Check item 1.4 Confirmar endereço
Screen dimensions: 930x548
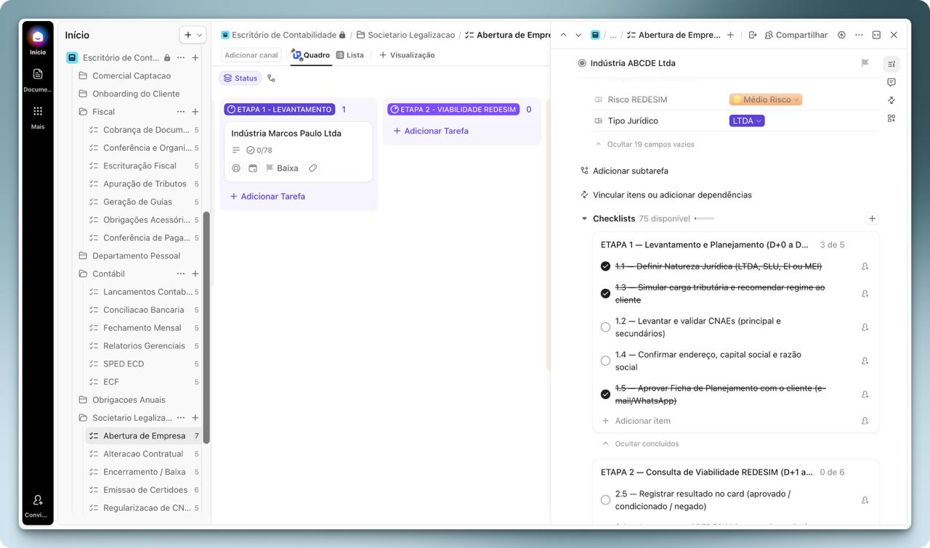(x=605, y=361)
